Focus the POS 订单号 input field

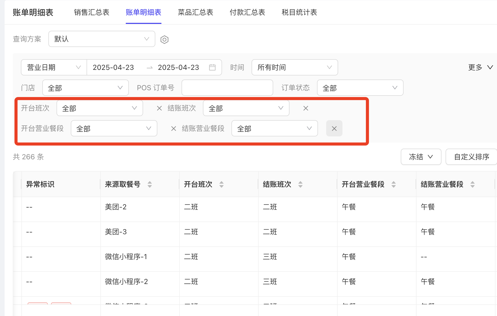point(227,88)
